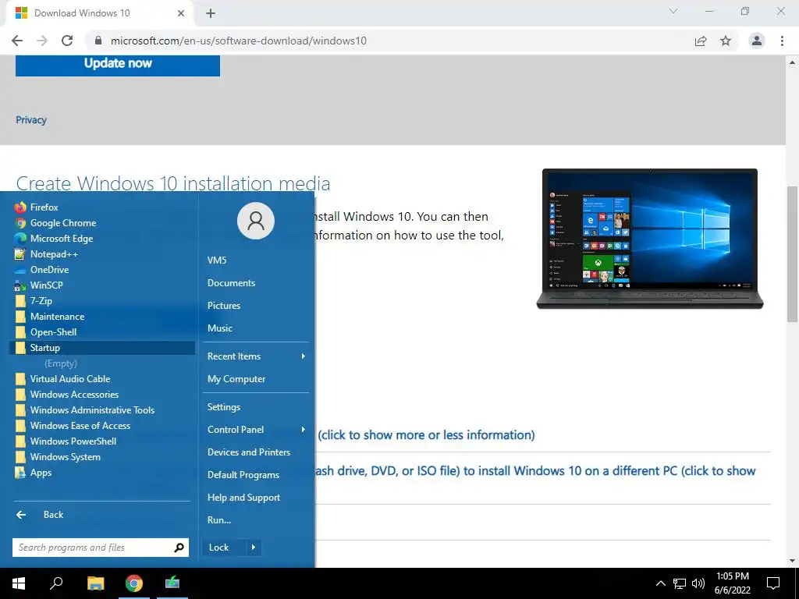Click the user account avatar picture
This screenshot has width=799, height=599.
(256, 221)
